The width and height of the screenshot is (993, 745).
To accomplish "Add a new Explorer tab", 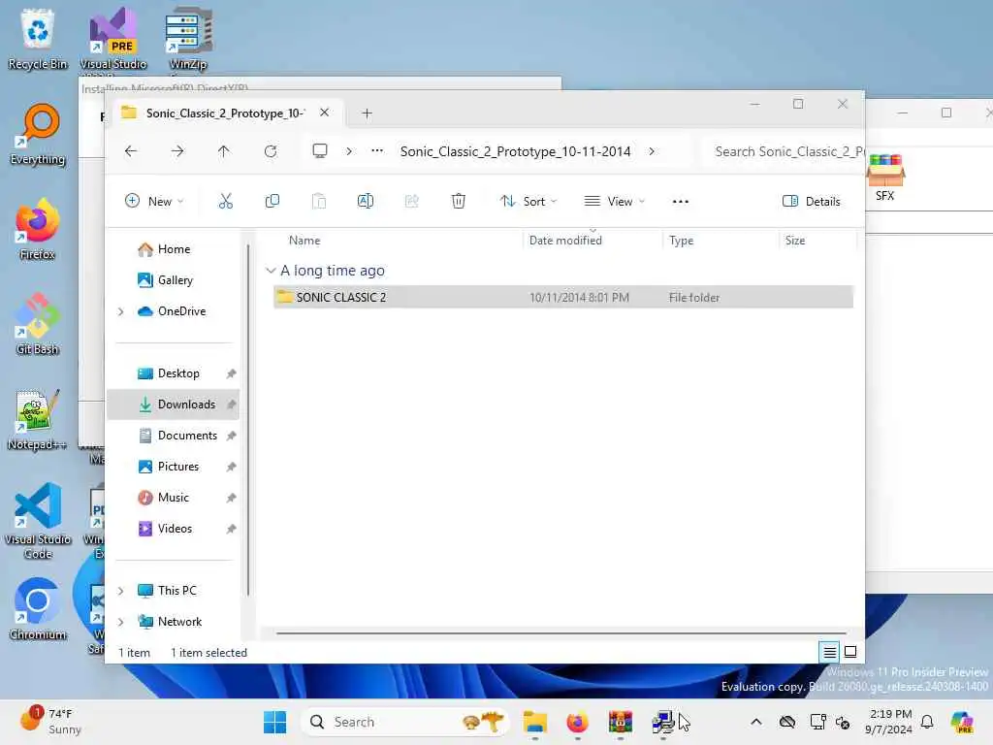I will pyautogui.click(x=367, y=113).
